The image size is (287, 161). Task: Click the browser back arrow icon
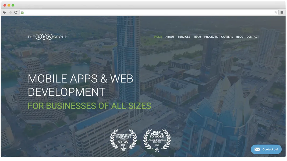point(4,12)
